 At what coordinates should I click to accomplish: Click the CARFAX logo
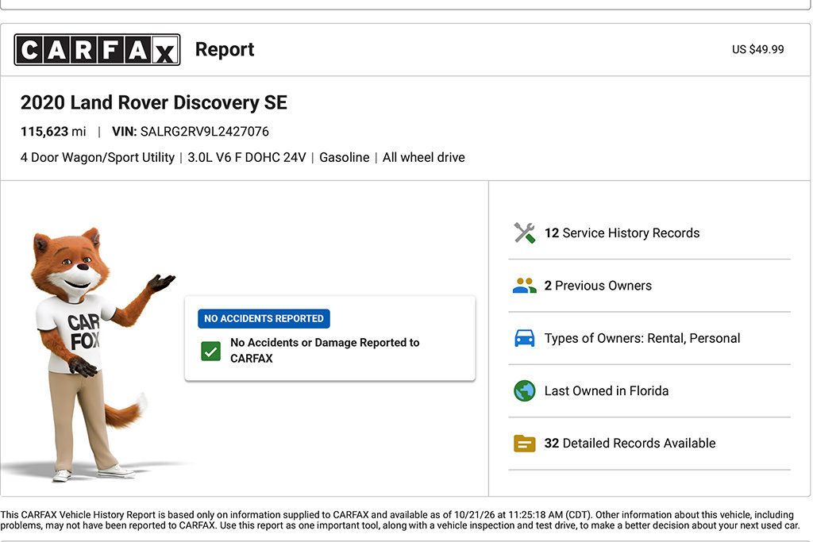(97, 50)
